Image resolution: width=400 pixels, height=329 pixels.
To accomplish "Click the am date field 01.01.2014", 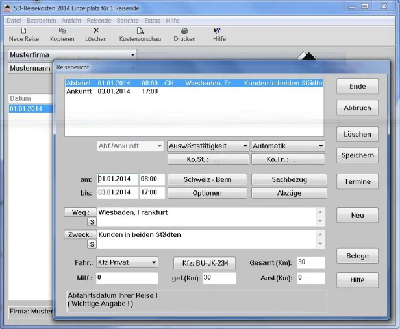I will [x=118, y=179].
